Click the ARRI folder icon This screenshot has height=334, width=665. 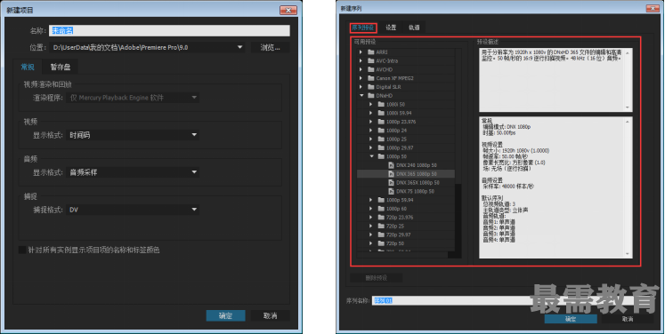click(370, 52)
